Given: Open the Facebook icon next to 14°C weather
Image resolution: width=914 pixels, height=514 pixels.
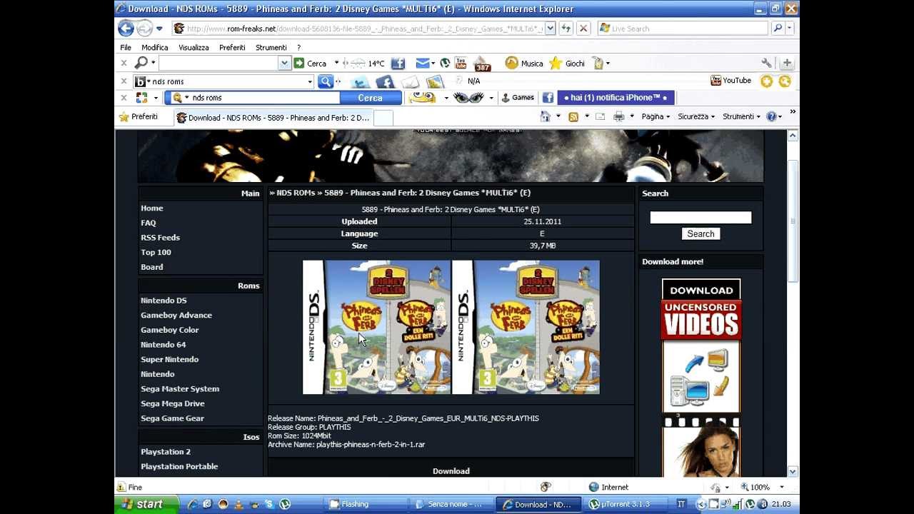Looking at the screenshot, I should (x=398, y=64).
